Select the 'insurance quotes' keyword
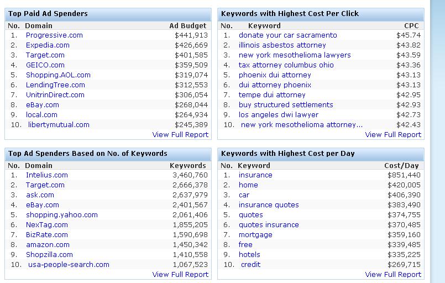Screen dimensions: 445x283 click(269, 205)
